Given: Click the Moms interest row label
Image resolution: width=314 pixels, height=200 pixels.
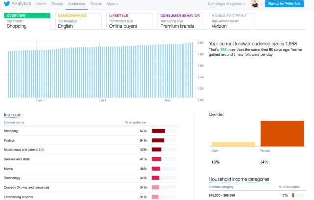Looking at the screenshot, I should (8, 169).
